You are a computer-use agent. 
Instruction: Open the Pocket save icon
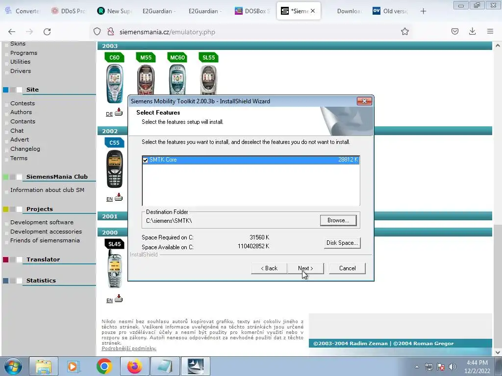pyautogui.click(x=454, y=31)
